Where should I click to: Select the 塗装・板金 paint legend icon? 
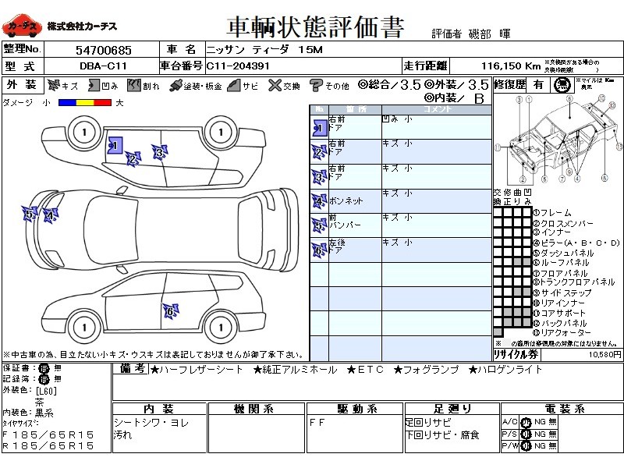[x=175, y=85]
